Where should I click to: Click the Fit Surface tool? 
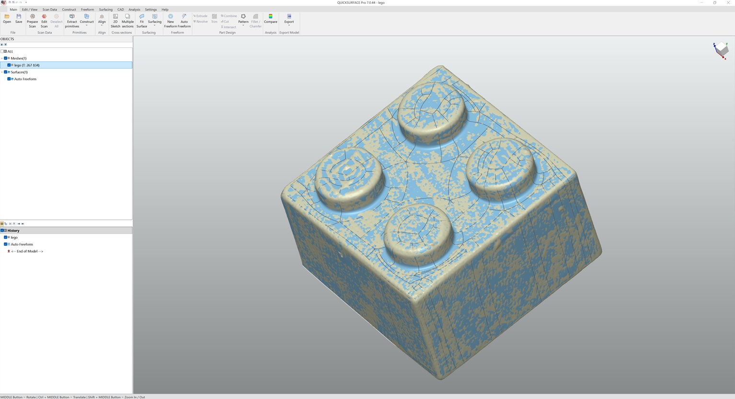point(142,21)
